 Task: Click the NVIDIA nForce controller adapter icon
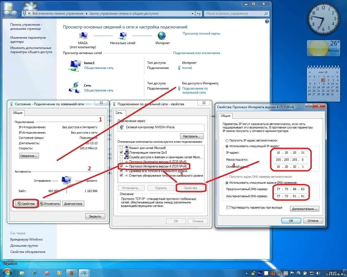click(x=122, y=127)
